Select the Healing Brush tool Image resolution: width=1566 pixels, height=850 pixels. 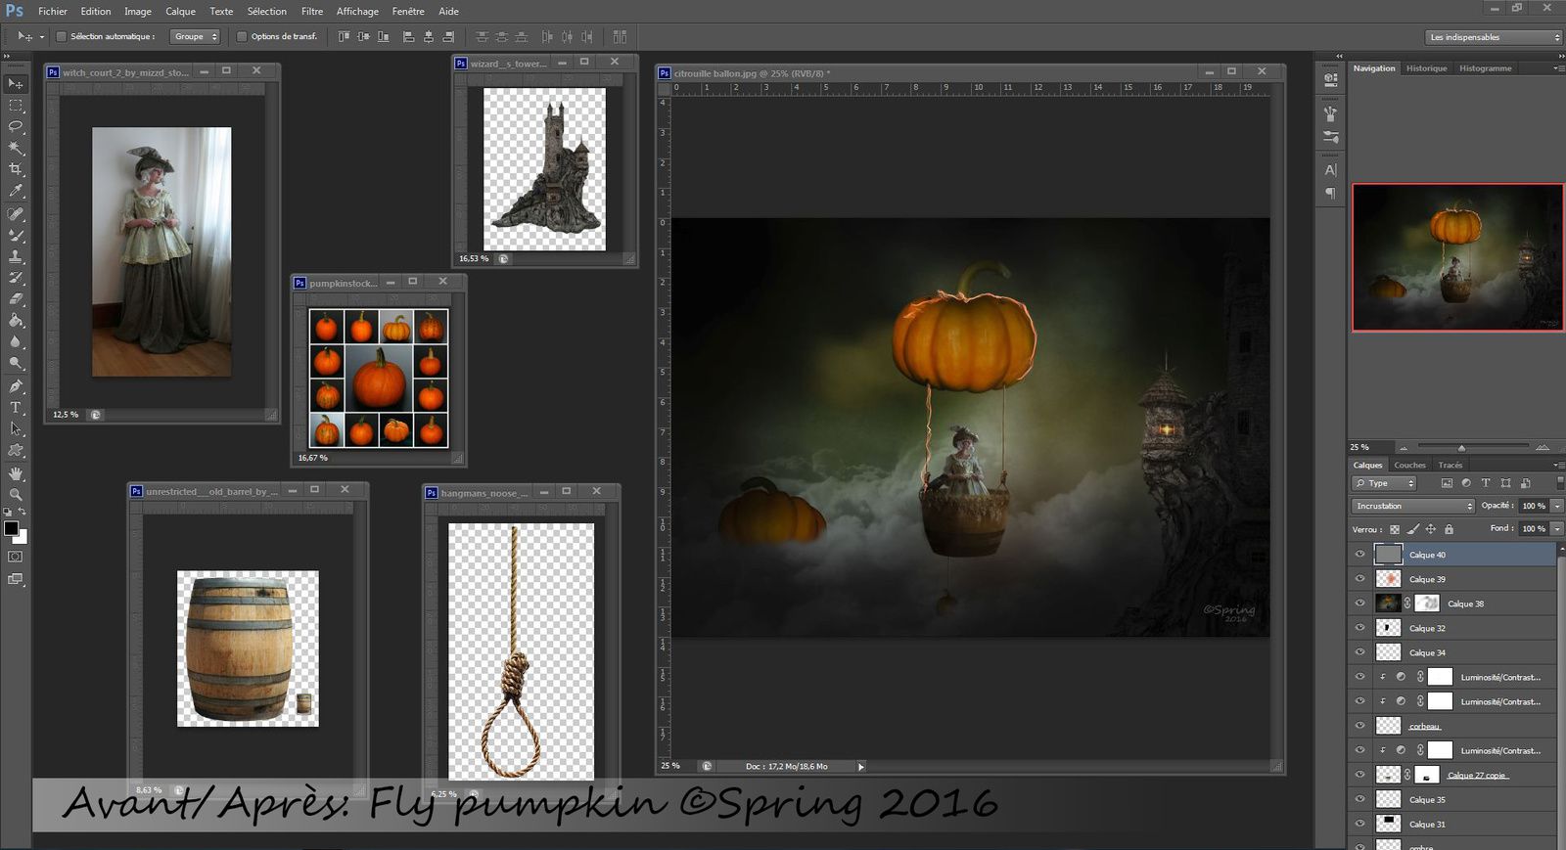pos(16,213)
